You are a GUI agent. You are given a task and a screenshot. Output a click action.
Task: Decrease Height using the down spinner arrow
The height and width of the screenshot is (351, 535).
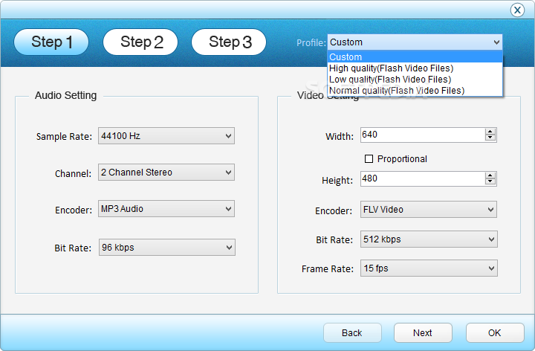(490, 182)
